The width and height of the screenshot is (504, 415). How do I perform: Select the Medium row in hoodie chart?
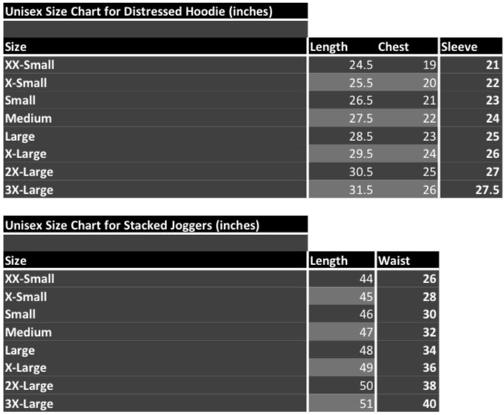click(28, 118)
